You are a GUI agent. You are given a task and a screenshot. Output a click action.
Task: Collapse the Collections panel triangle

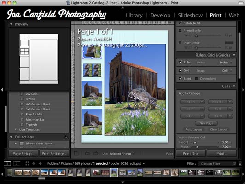pyautogui.click(x=11, y=137)
